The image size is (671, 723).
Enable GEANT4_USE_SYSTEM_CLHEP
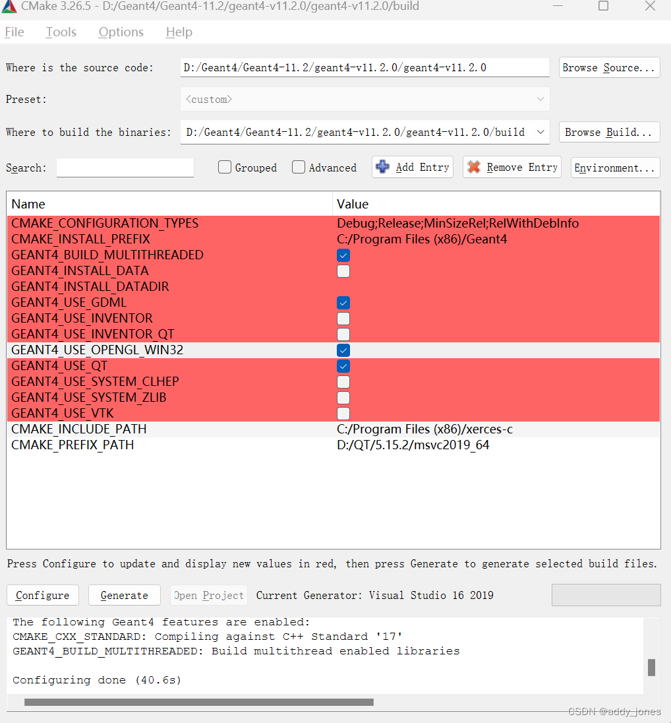pyautogui.click(x=343, y=382)
